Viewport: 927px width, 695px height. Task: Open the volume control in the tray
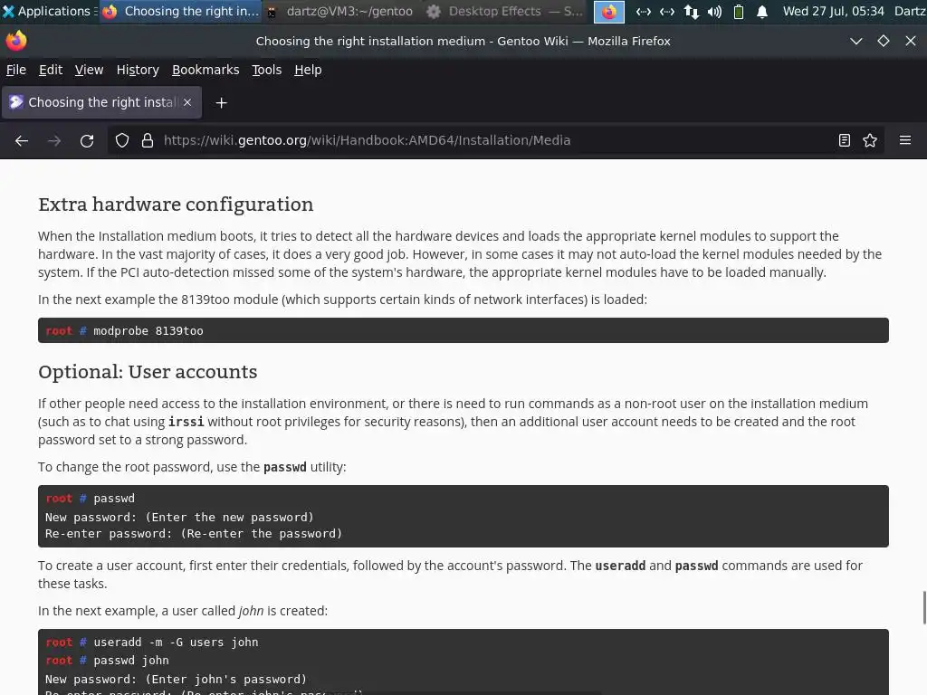click(x=714, y=12)
